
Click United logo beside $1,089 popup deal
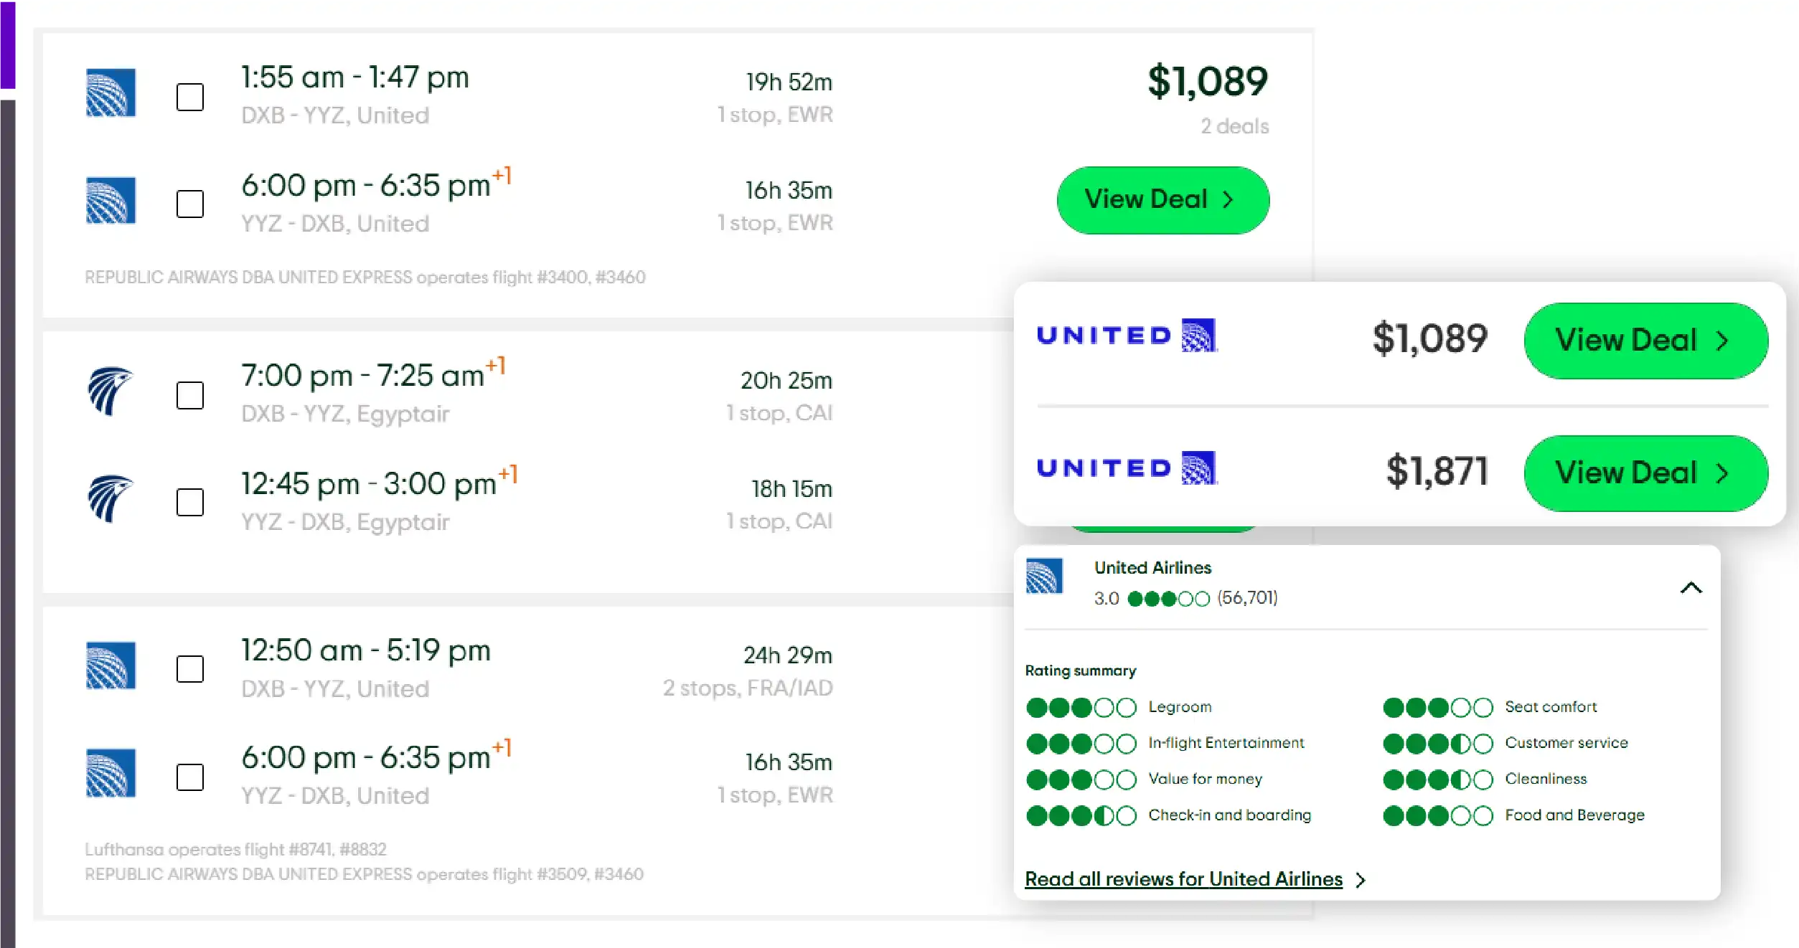[1127, 336]
